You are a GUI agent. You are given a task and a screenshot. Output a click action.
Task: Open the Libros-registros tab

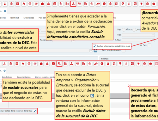45,77
